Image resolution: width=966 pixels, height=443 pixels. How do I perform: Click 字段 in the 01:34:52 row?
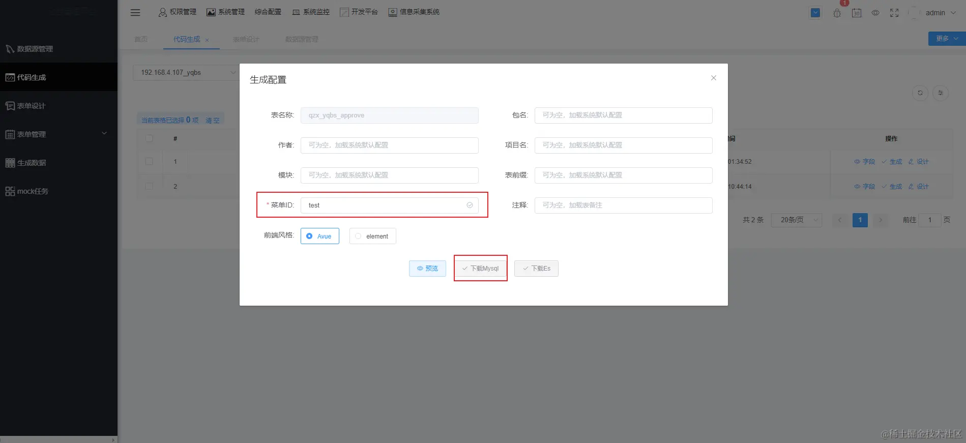pos(865,162)
